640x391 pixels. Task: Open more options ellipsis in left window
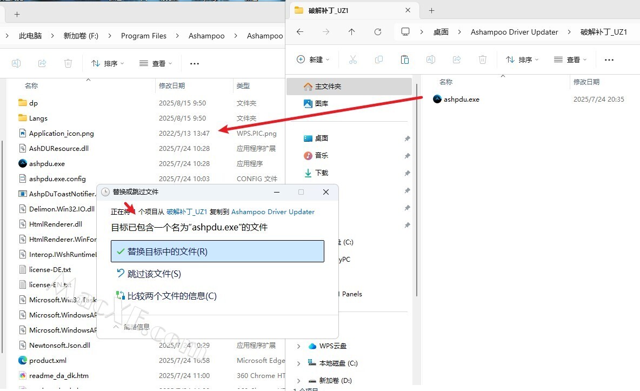[x=195, y=63]
